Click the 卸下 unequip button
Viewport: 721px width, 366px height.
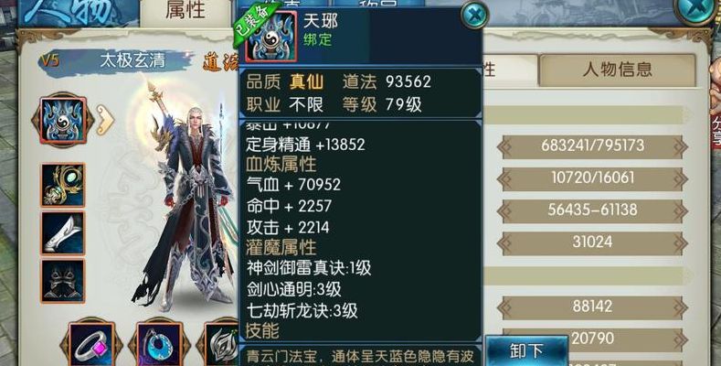tap(526, 350)
